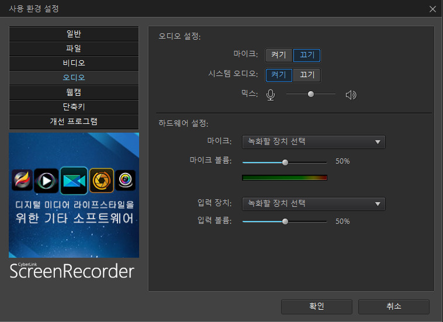This screenshot has height=322, width=443.
Task: Click the speaker icon beside mix slider
Action: click(351, 95)
